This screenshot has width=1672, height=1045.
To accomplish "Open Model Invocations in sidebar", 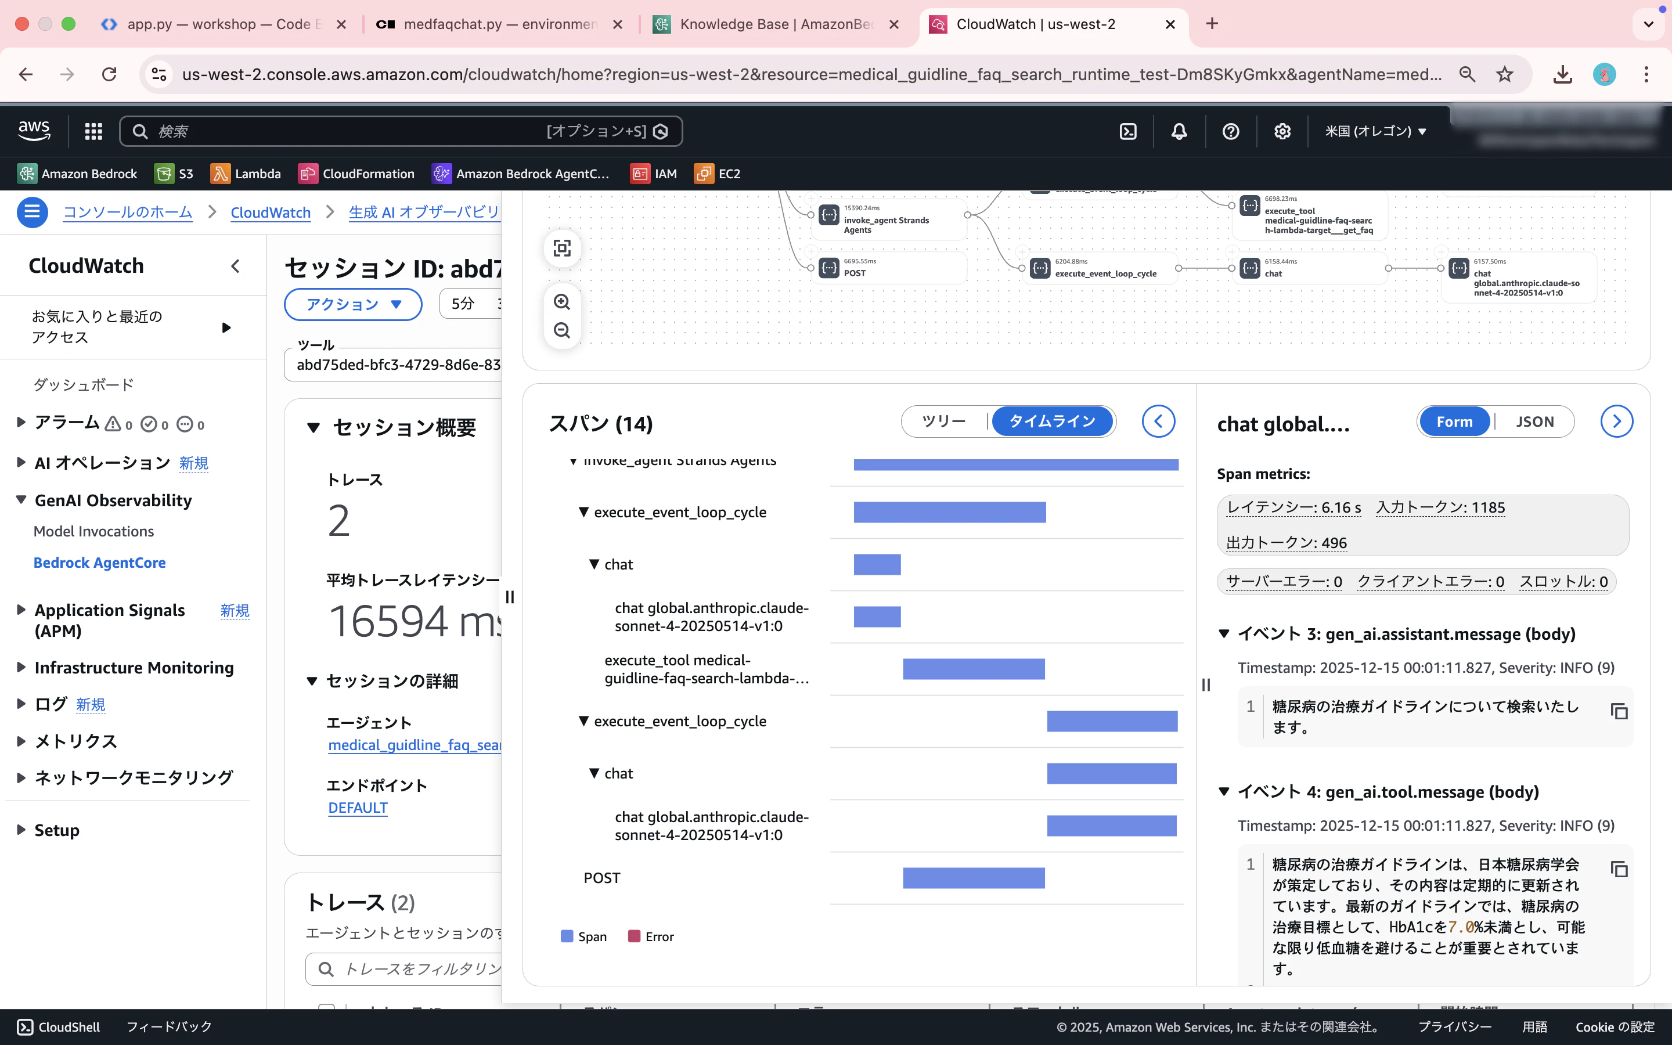I will coord(94,531).
